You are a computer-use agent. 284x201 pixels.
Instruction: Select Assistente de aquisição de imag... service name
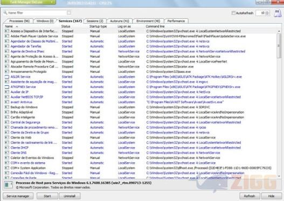(34, 82)
